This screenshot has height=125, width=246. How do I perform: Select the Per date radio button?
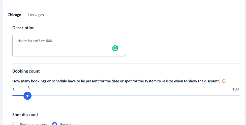[54, 124]
